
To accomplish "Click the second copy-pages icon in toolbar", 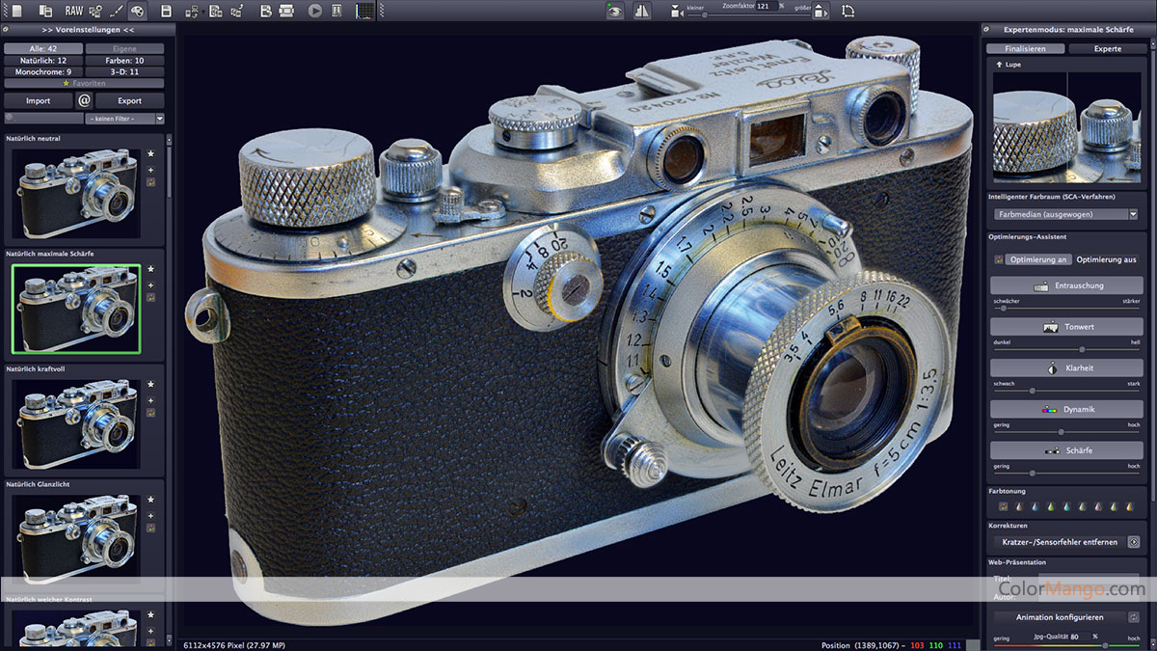I will click(x=215, y=11).
